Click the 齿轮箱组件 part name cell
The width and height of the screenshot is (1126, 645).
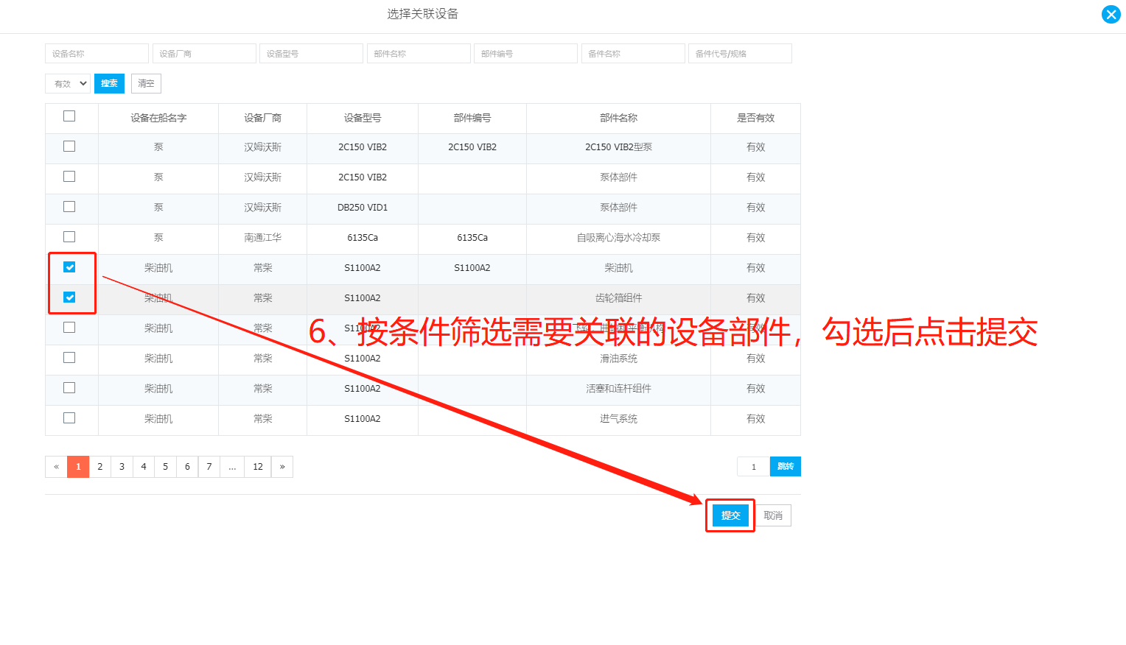[619, 298]
